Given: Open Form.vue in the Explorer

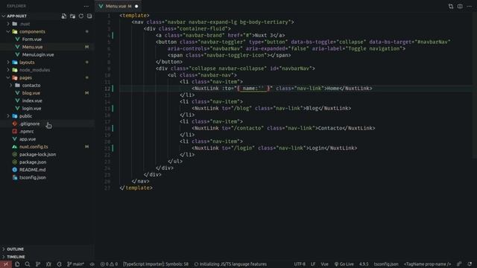Looking at the screenshot, I should click(x=47, y=39).
